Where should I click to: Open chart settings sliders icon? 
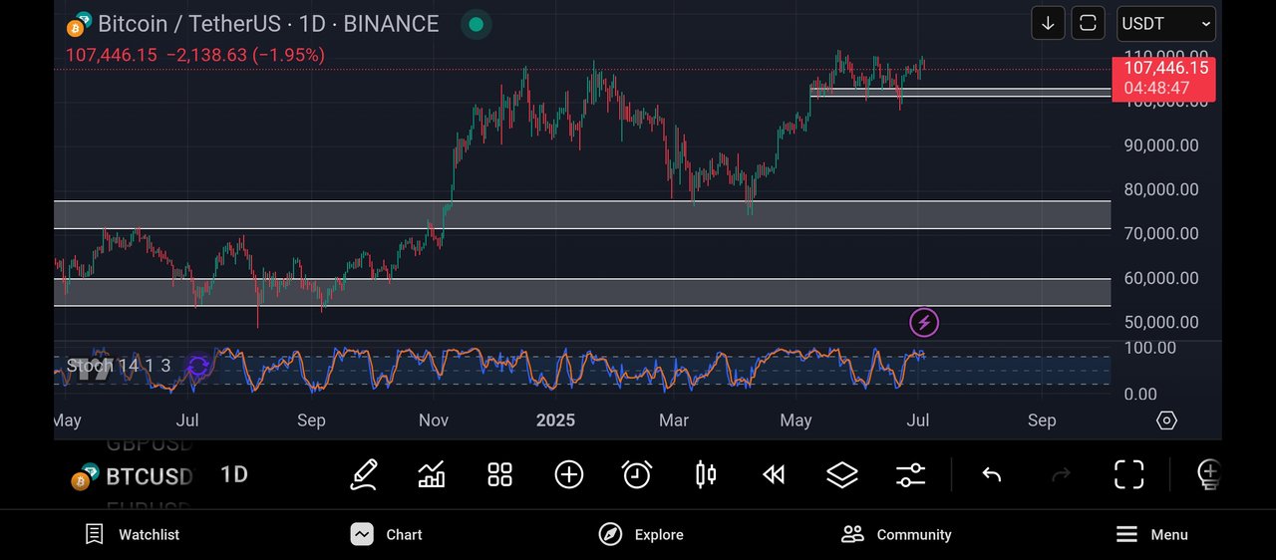click(910, 475)
